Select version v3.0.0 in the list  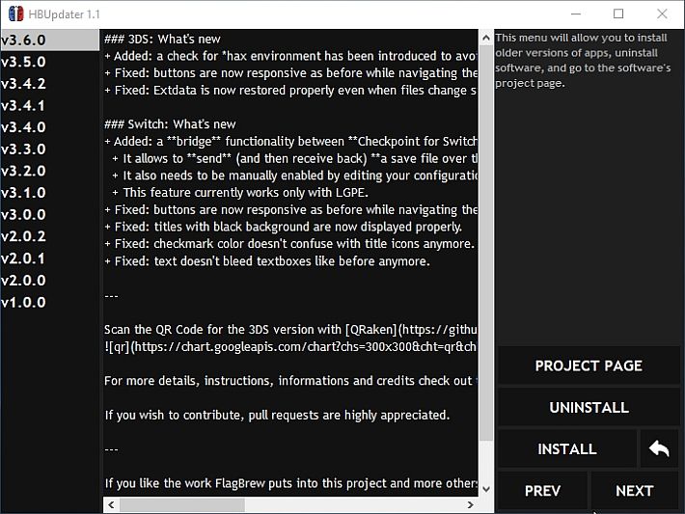tap(50, 214)
